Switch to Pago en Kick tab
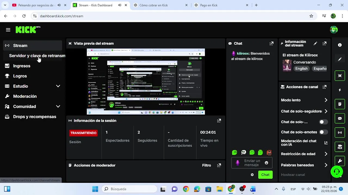The height and width of the screenshot is (195, 348). (221, 5)
